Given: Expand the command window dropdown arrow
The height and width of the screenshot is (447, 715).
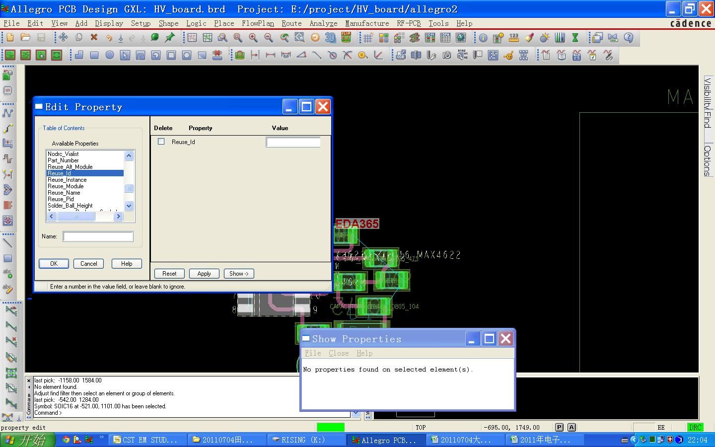Looking at the screenshot, I should (x=356, y=413).
